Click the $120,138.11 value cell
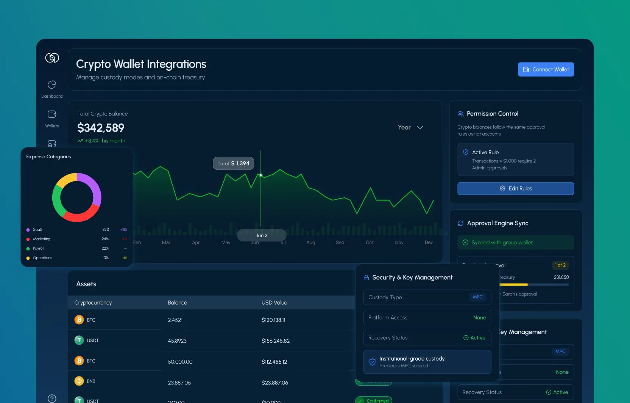Image resolution: width=630 pixels, height=403 pixels. point(273,320)
